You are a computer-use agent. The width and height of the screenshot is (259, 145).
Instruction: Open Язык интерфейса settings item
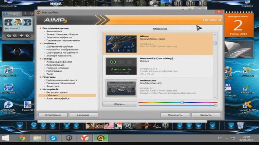pos(58,98)
